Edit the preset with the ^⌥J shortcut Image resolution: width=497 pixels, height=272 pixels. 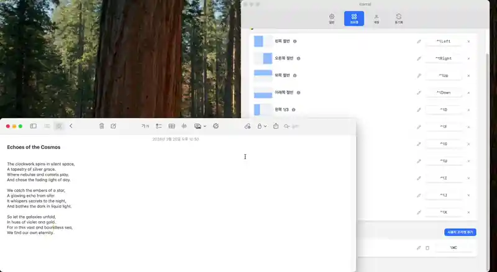[x=419, y=195]
